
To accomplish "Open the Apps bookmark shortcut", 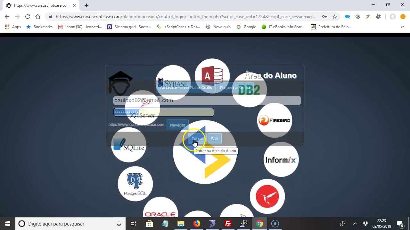I will [13, 27].
